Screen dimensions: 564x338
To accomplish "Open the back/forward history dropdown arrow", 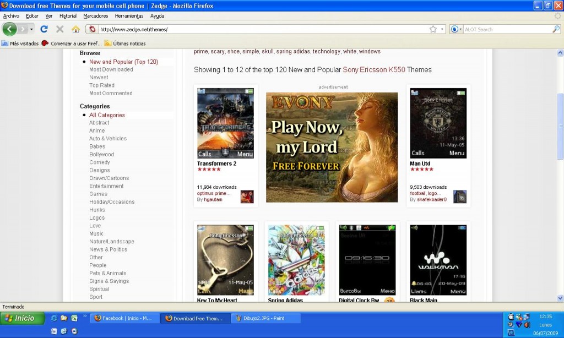I will pos(31,29).
